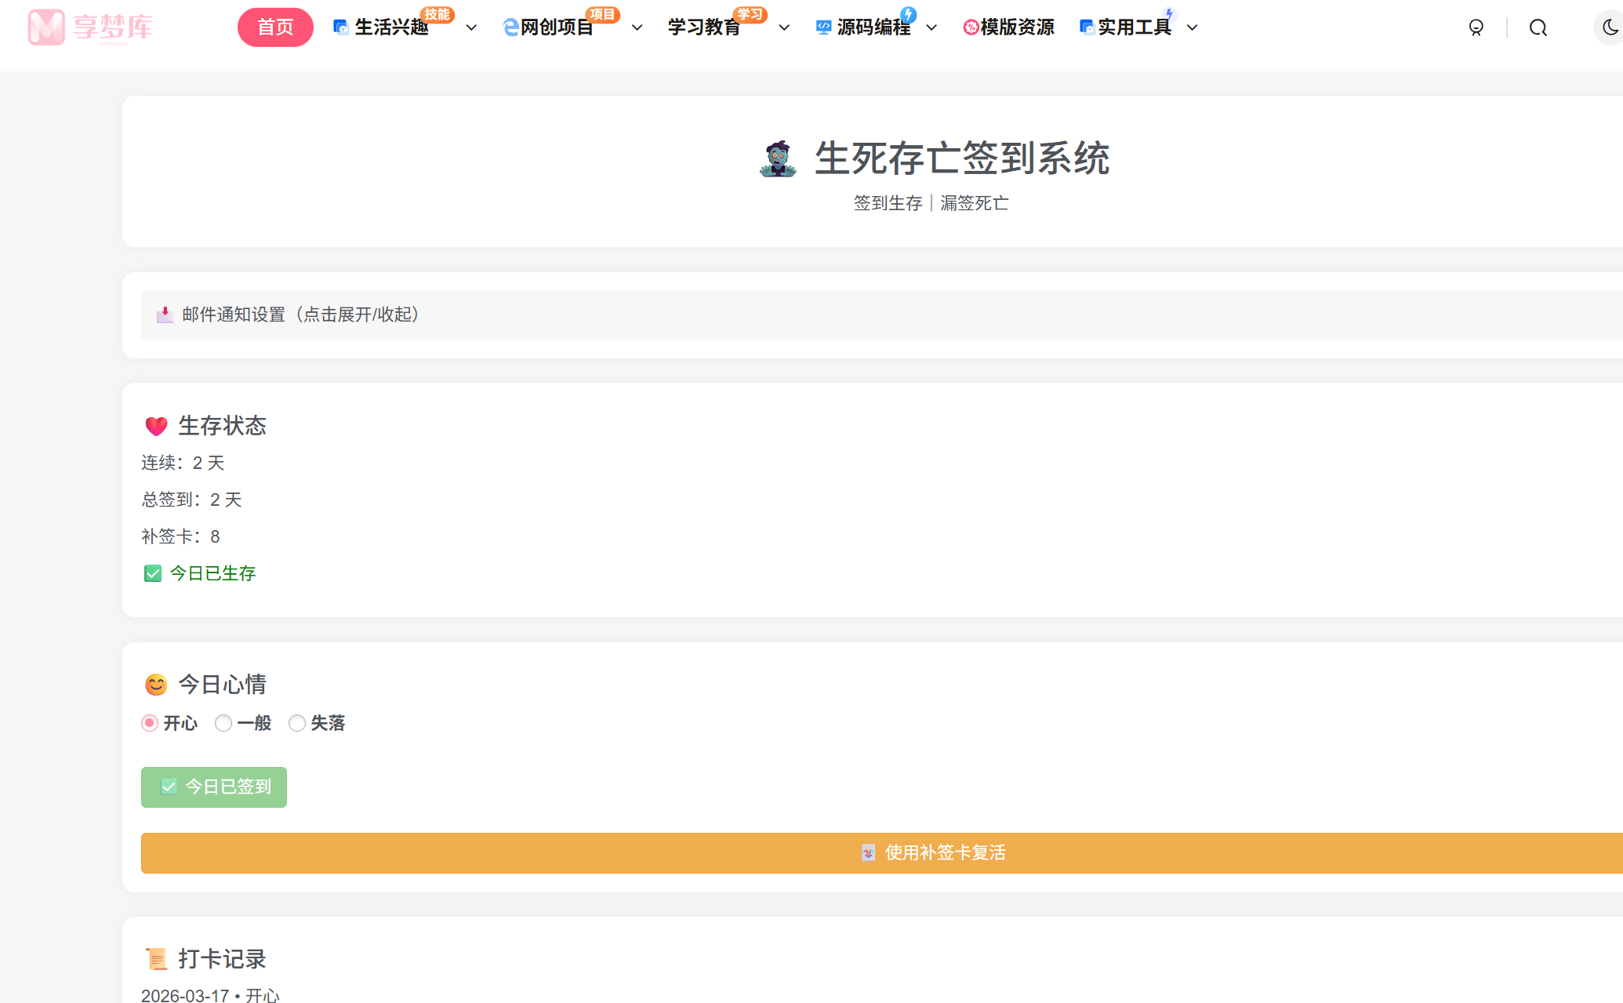Click the red heart icon beside 生存状态
1623x1003 pixels.
pyautogui.click(x=155, y=426)
